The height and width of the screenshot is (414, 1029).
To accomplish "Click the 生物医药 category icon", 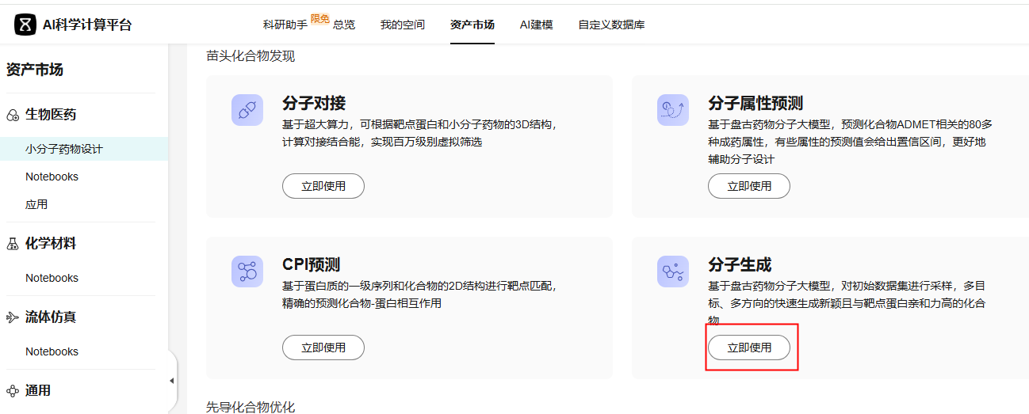I will [12, 116].
